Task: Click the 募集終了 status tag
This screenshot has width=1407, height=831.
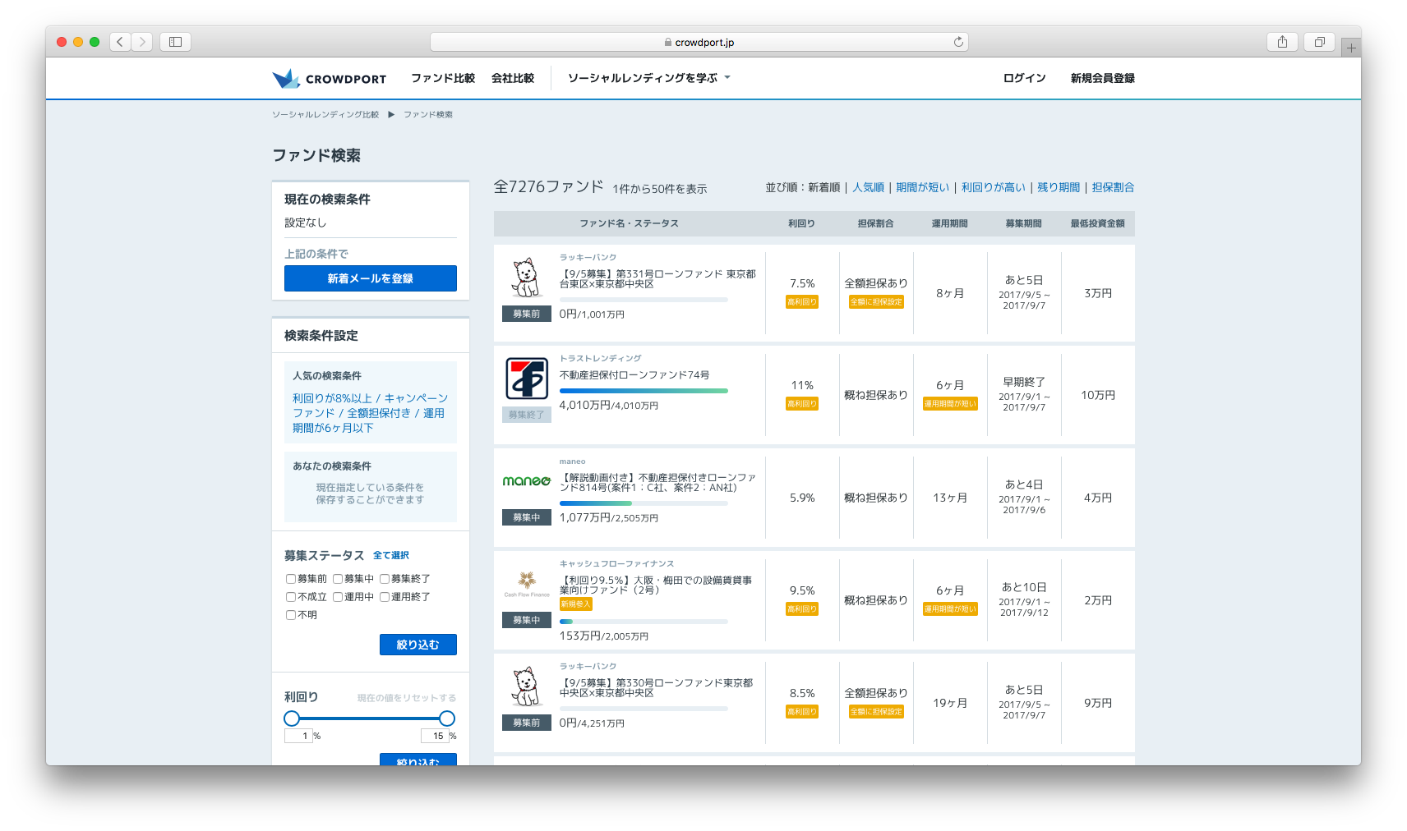Action: point(527,415)
